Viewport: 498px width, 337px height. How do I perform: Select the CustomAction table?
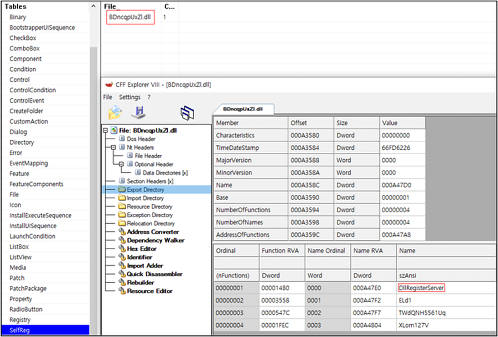pyautogui.click(x=45, y=122)
